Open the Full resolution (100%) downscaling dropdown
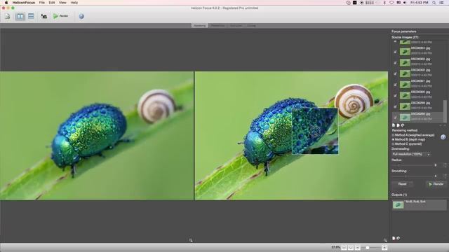 point(411,154)
